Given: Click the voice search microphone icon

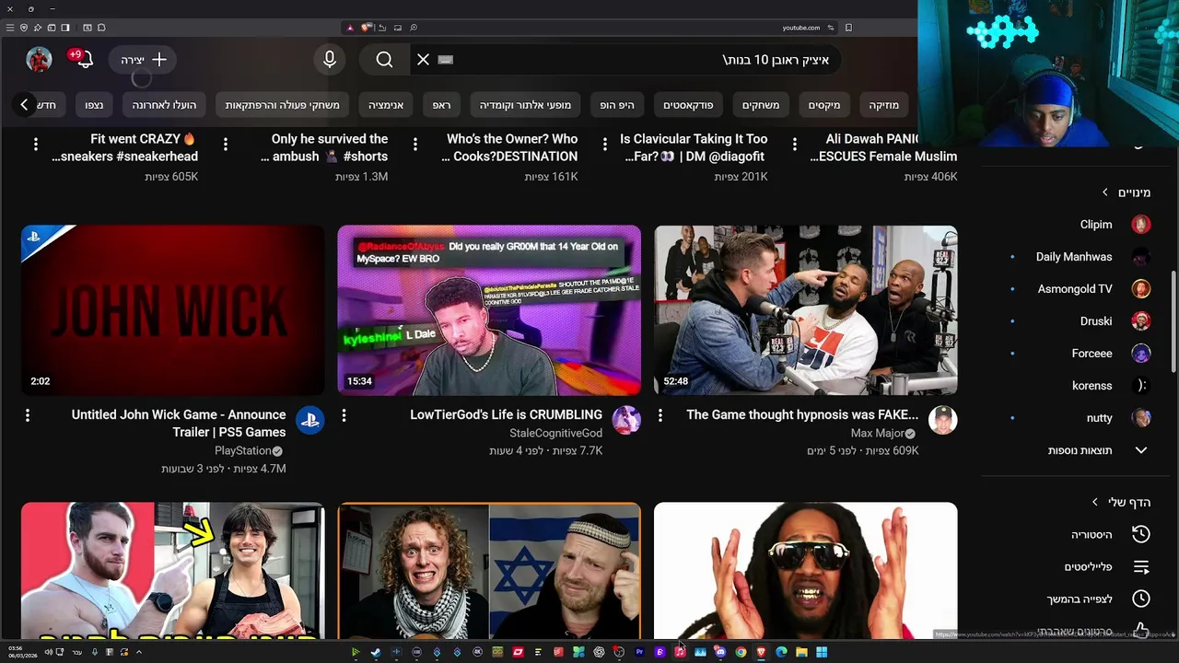Looking at the screenshot, I should (330, 60).
